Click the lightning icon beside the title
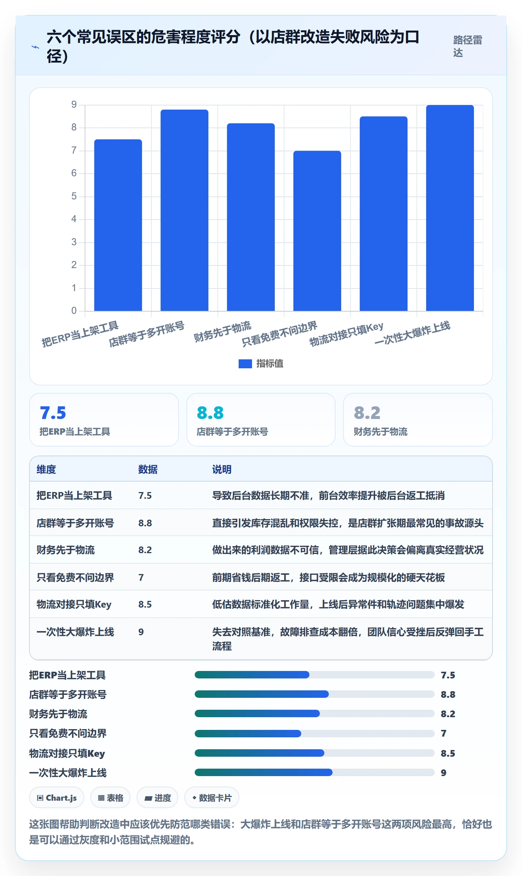The height and width of the screenshot is (876, 522). pyautogui.click(x=35, y=47)
